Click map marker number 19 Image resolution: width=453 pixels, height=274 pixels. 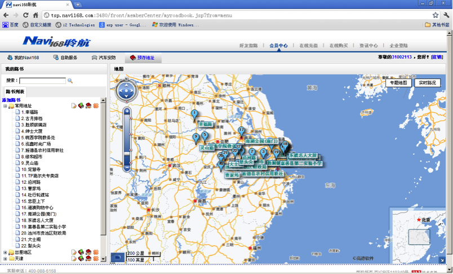(276, 154)
